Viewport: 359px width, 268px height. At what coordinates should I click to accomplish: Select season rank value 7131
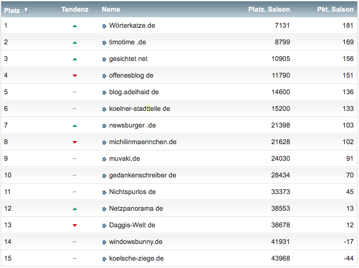tap(282, 25)
